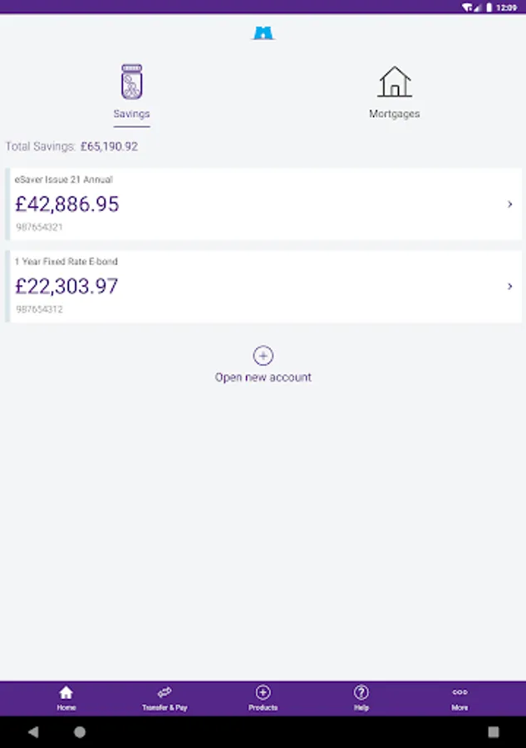Select the £42,886.95 account balance card
The image size is (526, 748).
[263, 204]
